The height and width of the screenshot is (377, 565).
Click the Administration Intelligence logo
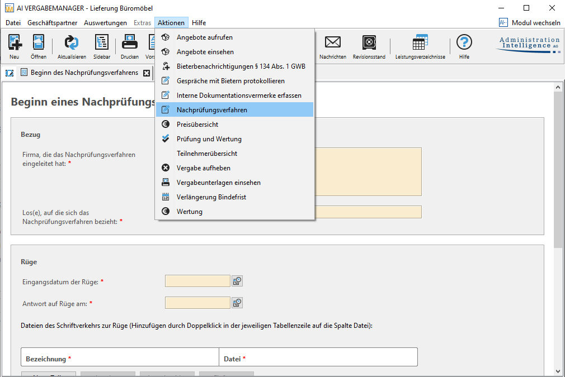coord(529,45)
